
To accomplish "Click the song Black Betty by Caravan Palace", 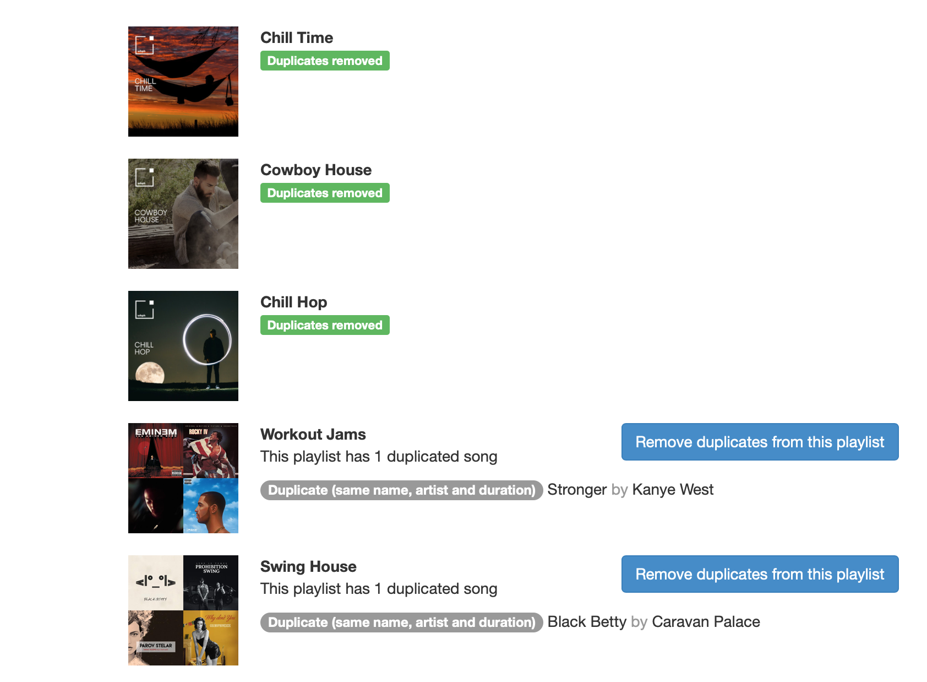I will click(x=654, y=622).
